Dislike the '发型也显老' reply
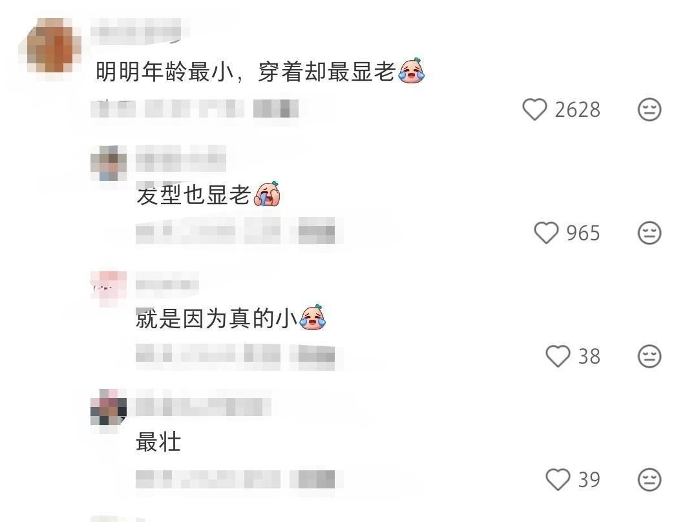The image size is (698, 522). click(650, 233)
